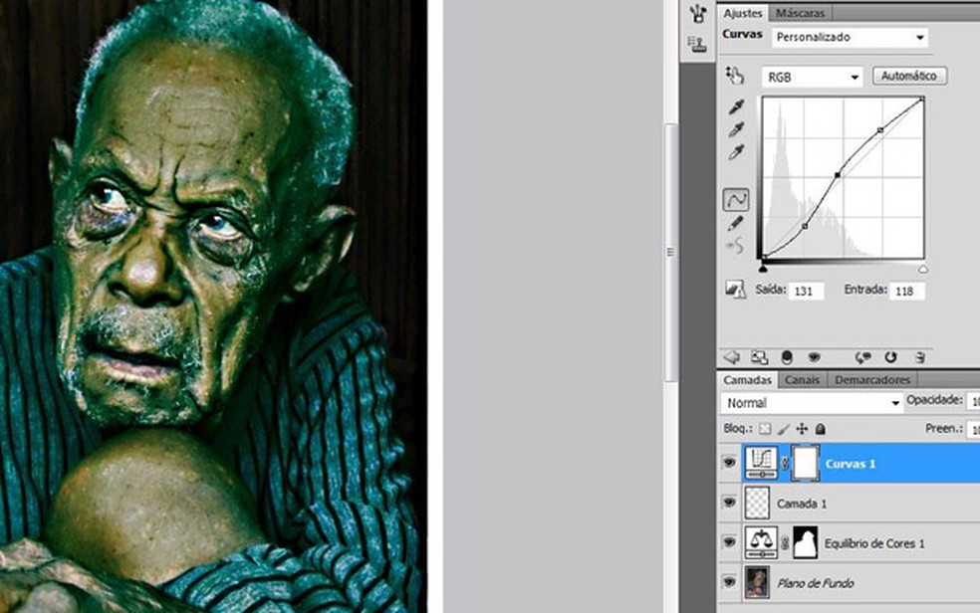This screenshot has height=613, width=980.
Task: Hide the Plano de Fundo layer
Action: point(729,582)
